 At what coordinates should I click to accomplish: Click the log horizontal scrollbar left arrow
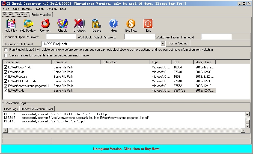[5, 130]
